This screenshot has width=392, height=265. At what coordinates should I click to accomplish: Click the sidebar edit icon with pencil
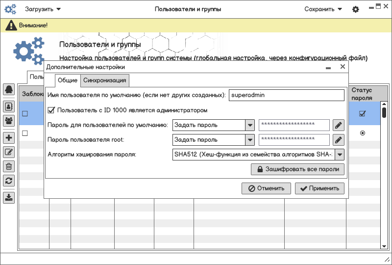pos(9,152)
